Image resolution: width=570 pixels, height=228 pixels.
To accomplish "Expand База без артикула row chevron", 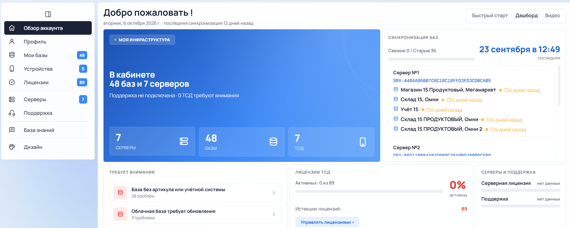I will pyautogui.click(x=274, y=193).
